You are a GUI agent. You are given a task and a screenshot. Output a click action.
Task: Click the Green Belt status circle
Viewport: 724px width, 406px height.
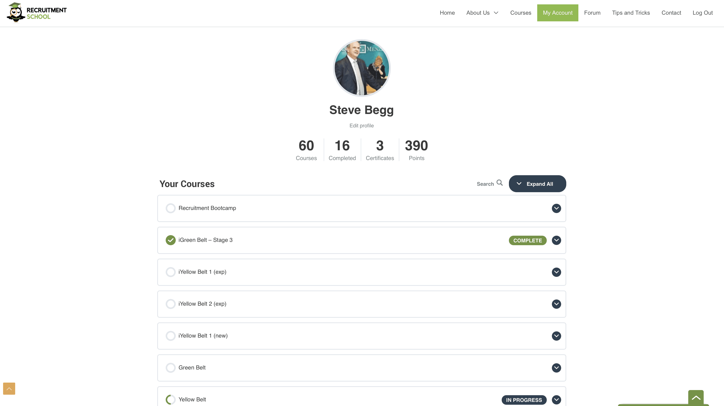coord(170,368)
